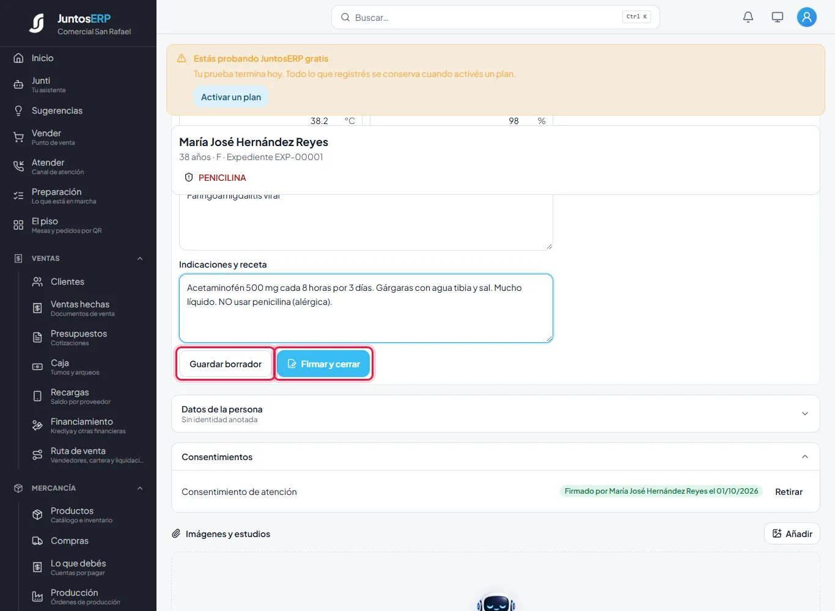Click the Indicaciones y receta text area
Viewport: 835px width, 611px height.
point(366,308)
